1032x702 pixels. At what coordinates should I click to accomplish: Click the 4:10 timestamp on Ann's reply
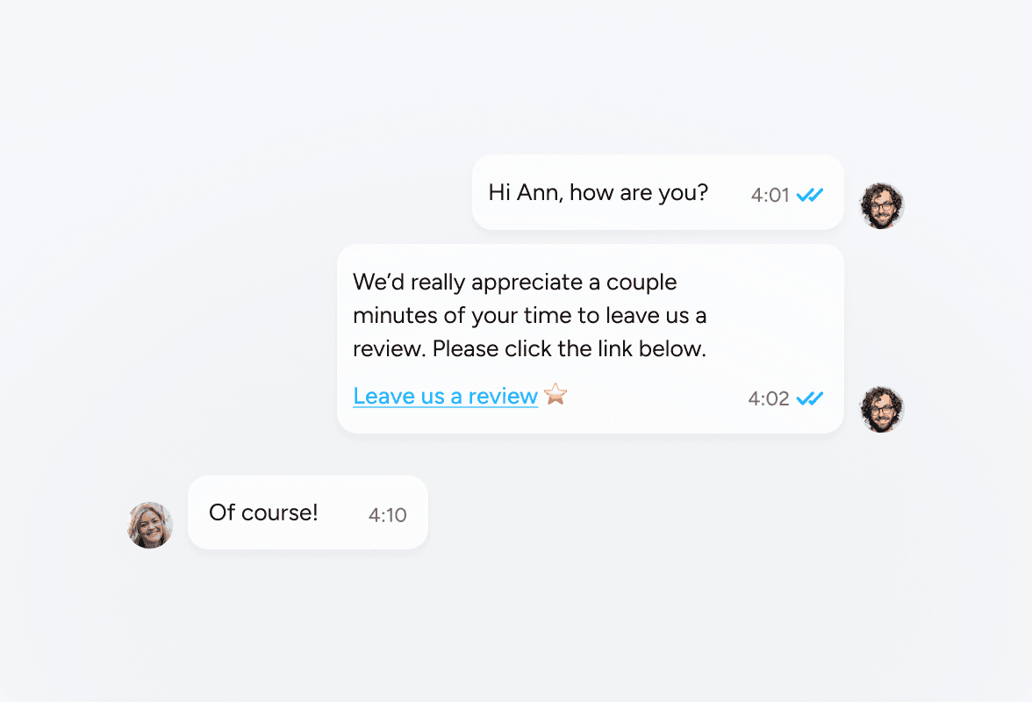coord(388,514)
